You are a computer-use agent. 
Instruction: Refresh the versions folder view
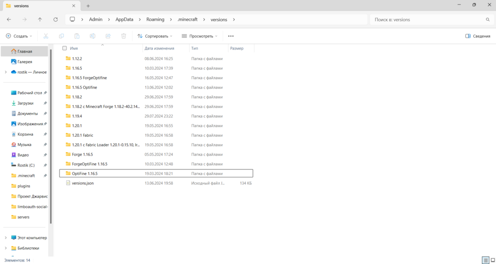coord(56,20)
